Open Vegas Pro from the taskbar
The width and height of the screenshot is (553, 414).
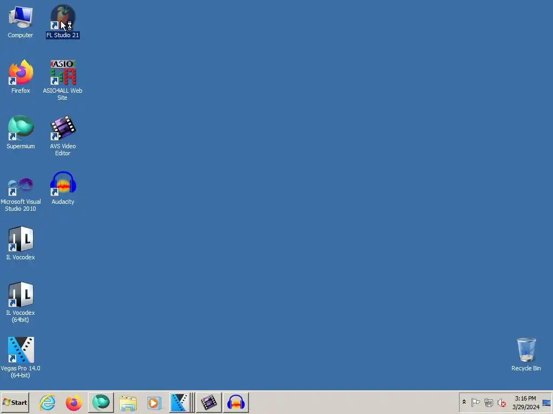(x=180, y=403)
